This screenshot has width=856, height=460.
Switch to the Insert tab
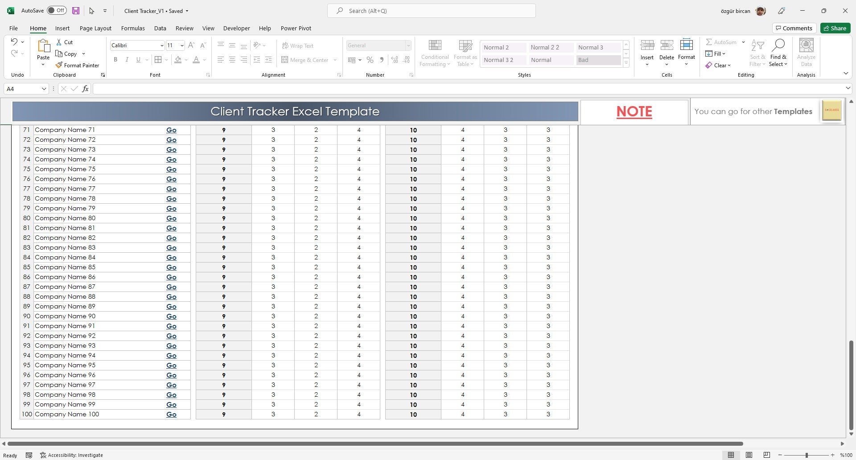[62, 28]
